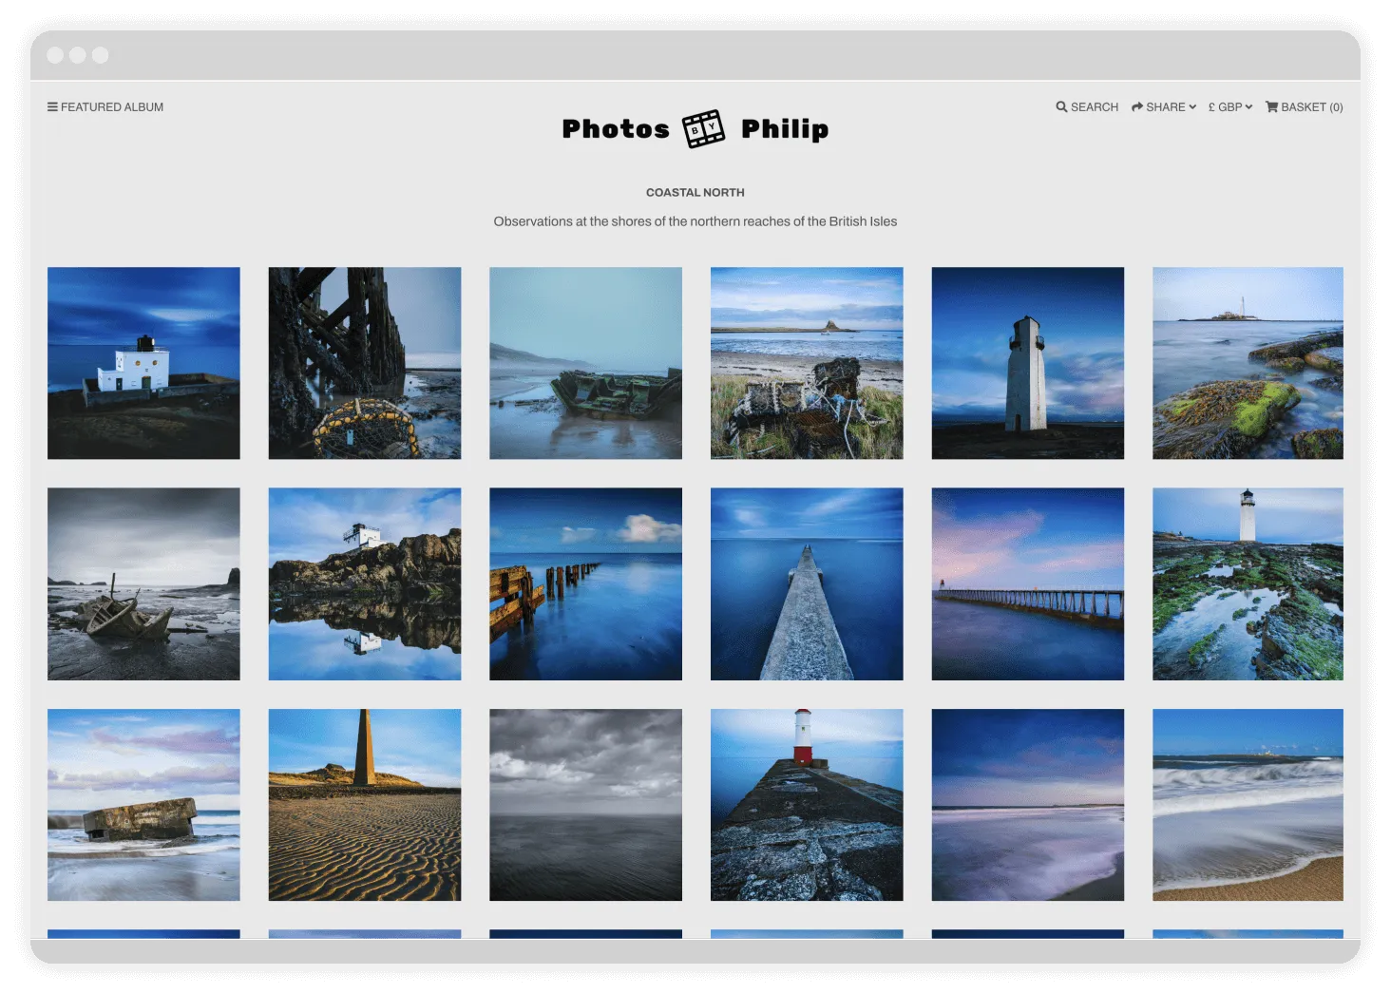Image resolution: width=1391 pixels, height=994 pixels.
Task: Click the album description about British Isles
Action: [695, 221]
